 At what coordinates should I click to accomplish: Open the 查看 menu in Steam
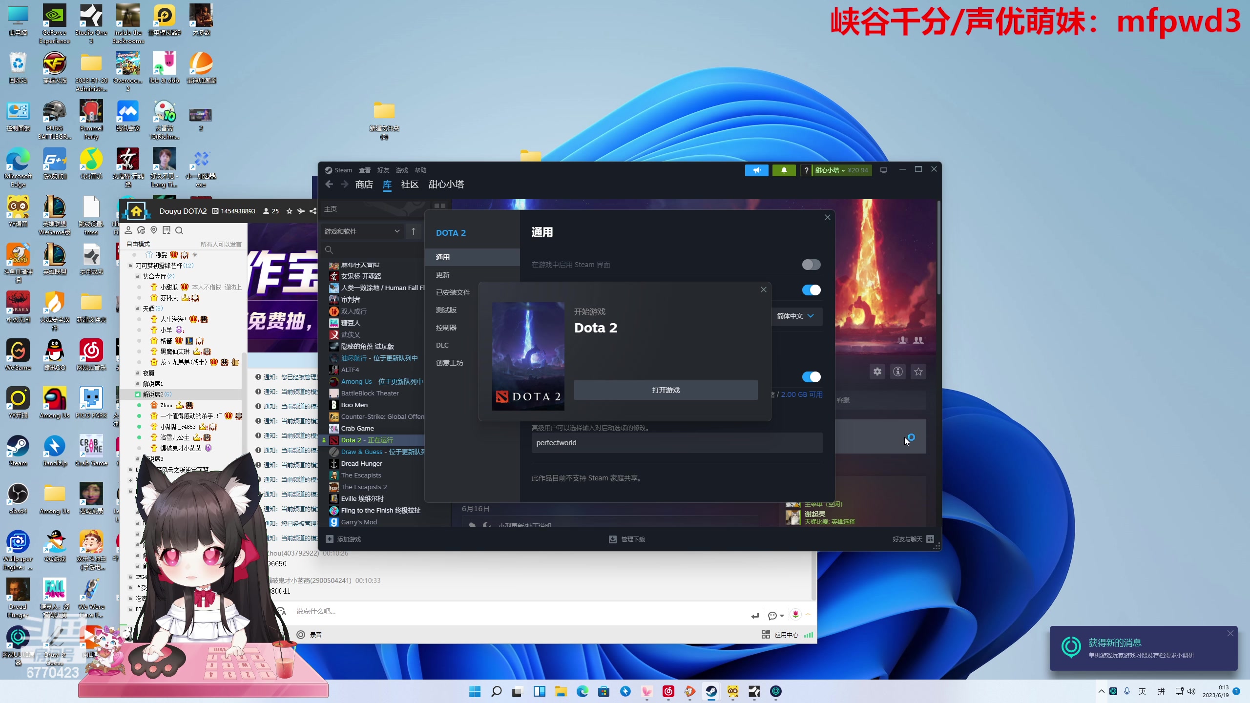click(x=364, y=170)
